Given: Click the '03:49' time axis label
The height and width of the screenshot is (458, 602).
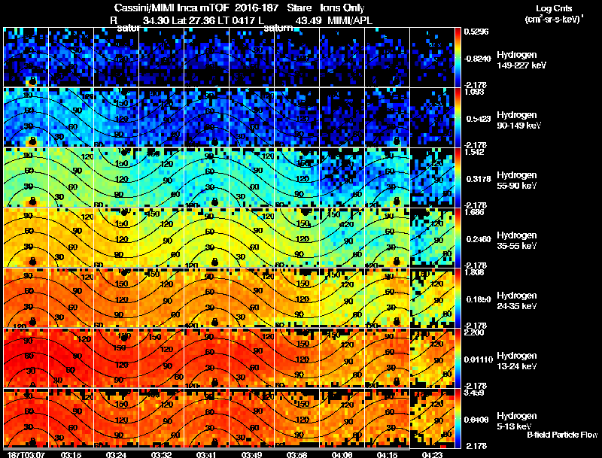Looking at the screenshot, I should click(251, 454).
